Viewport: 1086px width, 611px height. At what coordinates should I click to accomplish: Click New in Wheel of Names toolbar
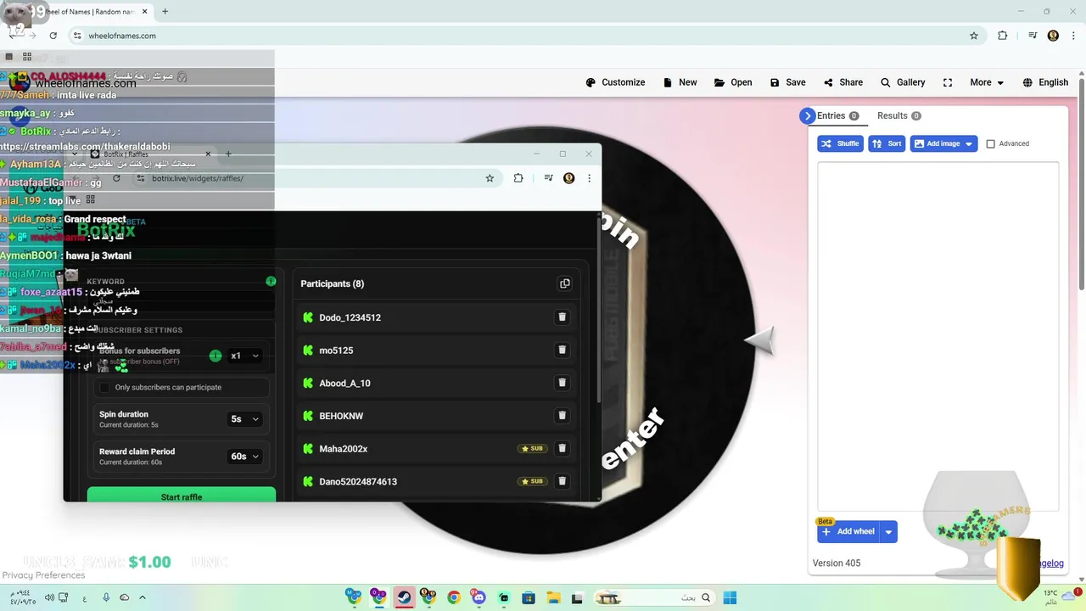pos(680,82)
